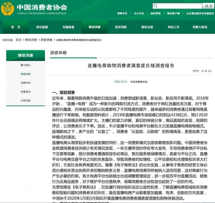Open 企业售后服务电话查验宝 link
Screen dimensions: 215x203
200,14
